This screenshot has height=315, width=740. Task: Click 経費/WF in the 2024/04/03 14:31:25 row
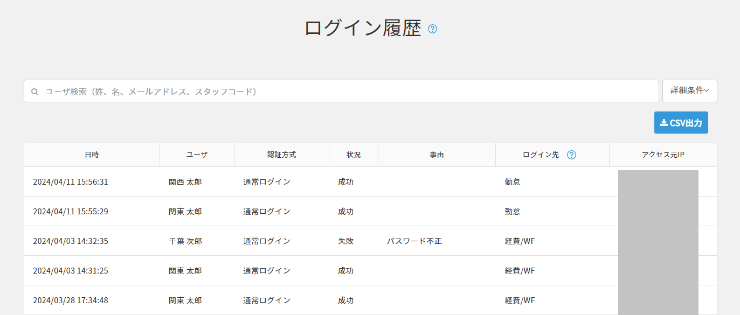(520, 271)
